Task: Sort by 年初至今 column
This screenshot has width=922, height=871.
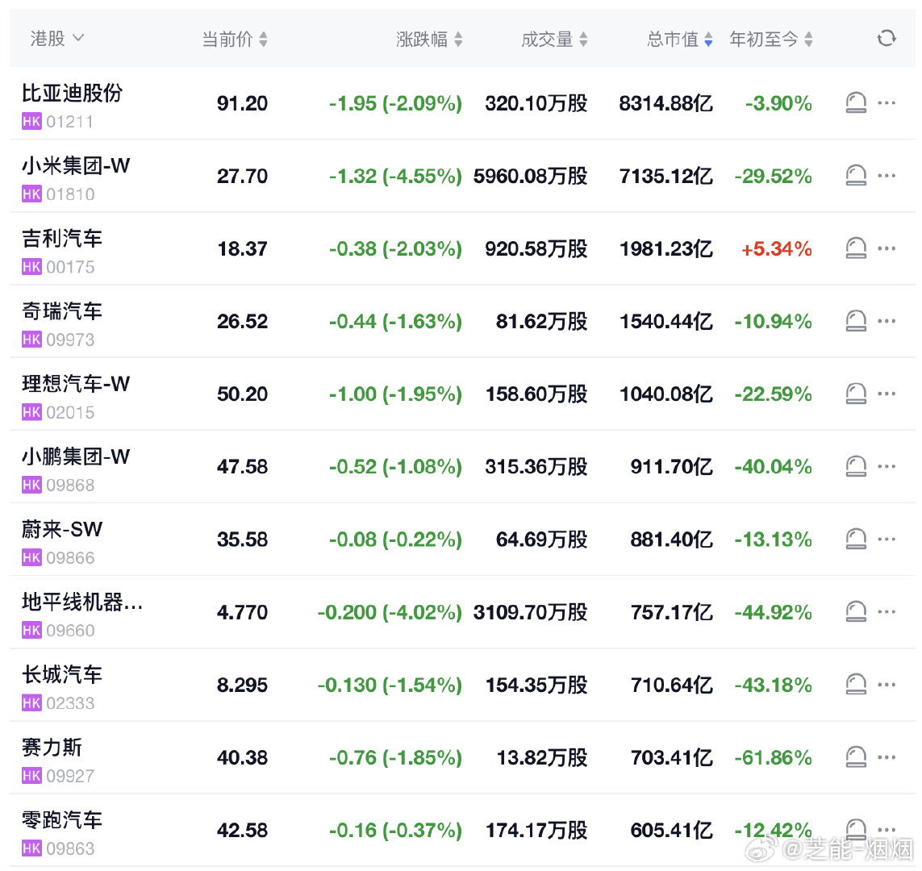Action: click(x=771, y=40)
